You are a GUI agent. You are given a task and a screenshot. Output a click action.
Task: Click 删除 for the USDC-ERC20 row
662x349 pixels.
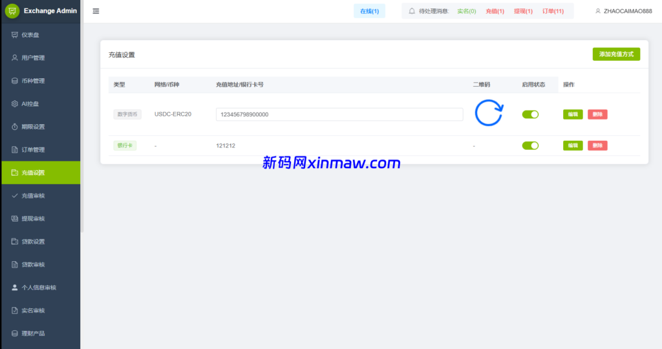597,114
